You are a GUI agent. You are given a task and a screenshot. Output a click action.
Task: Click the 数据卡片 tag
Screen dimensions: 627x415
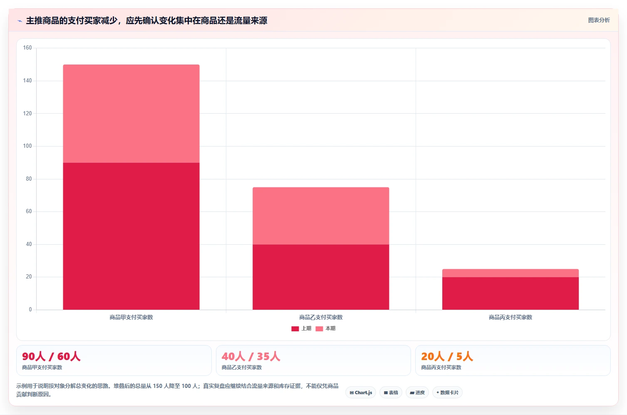coord(447,393)
